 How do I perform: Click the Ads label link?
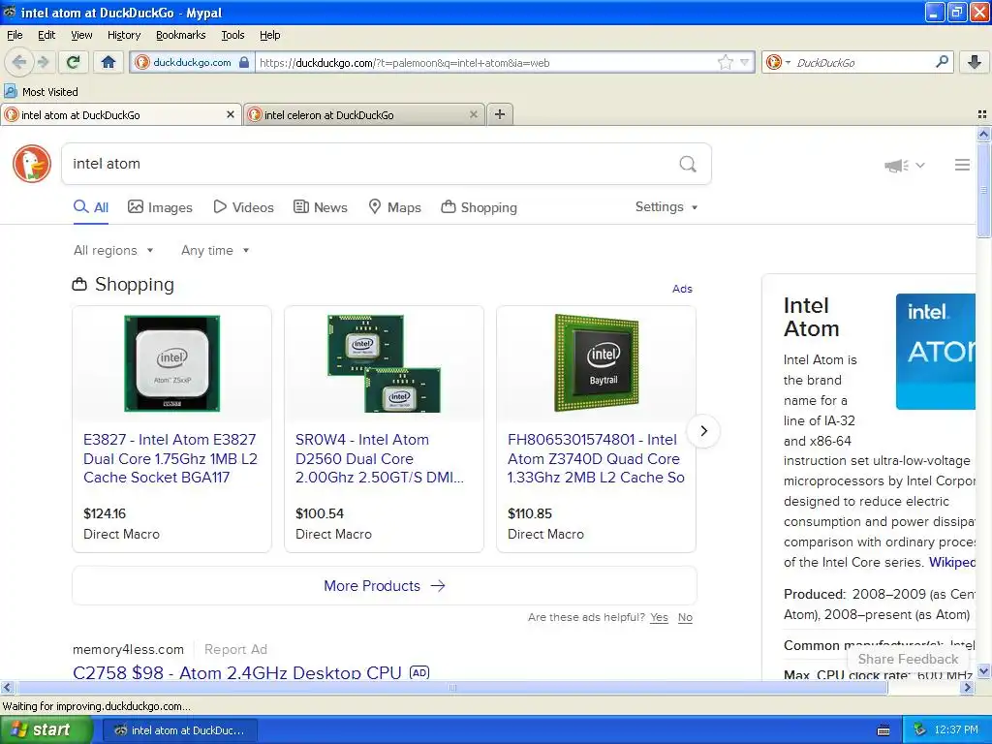click(682, 289)
